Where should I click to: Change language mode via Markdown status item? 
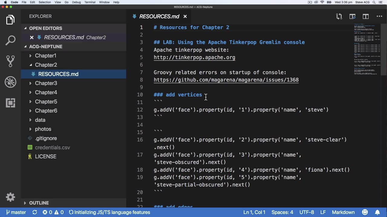[x=343, y=212]
